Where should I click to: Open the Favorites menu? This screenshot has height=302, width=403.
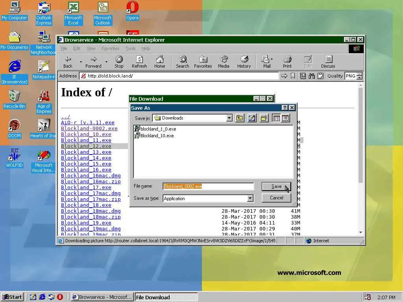110,48
